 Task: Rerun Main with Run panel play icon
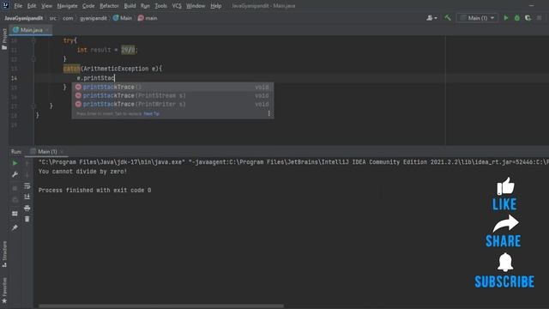15,163
